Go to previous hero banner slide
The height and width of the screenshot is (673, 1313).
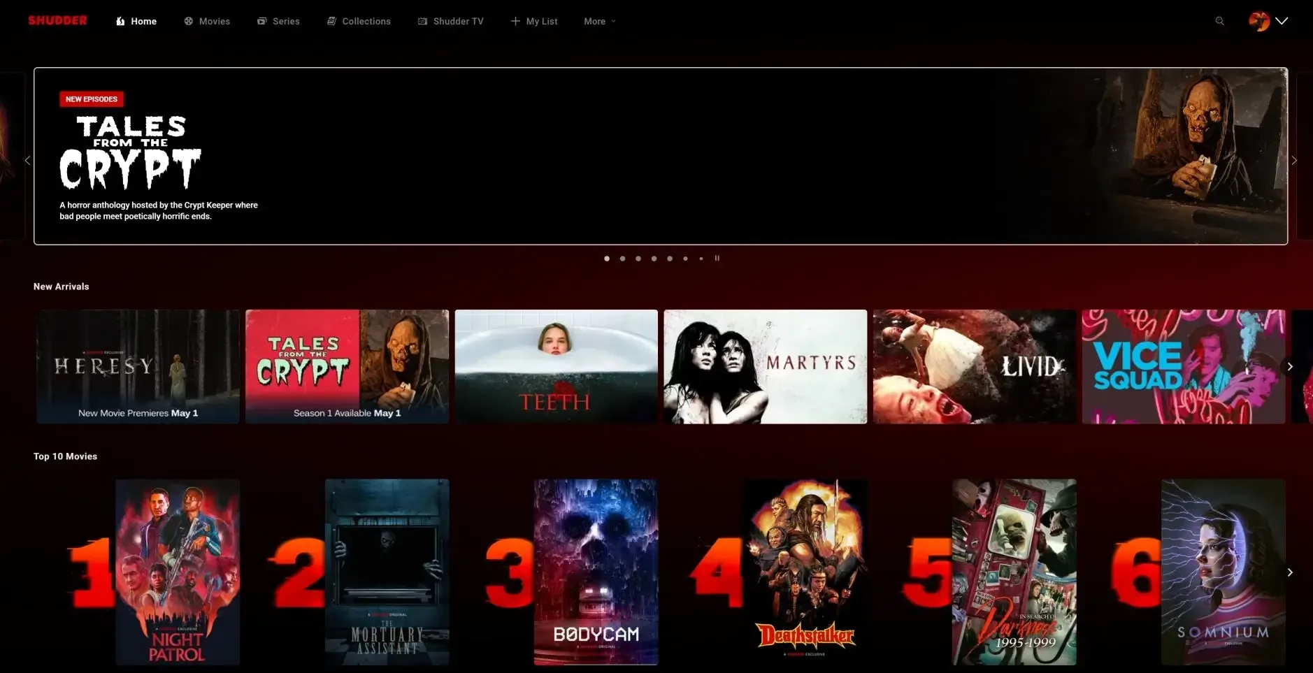(27, 160)
